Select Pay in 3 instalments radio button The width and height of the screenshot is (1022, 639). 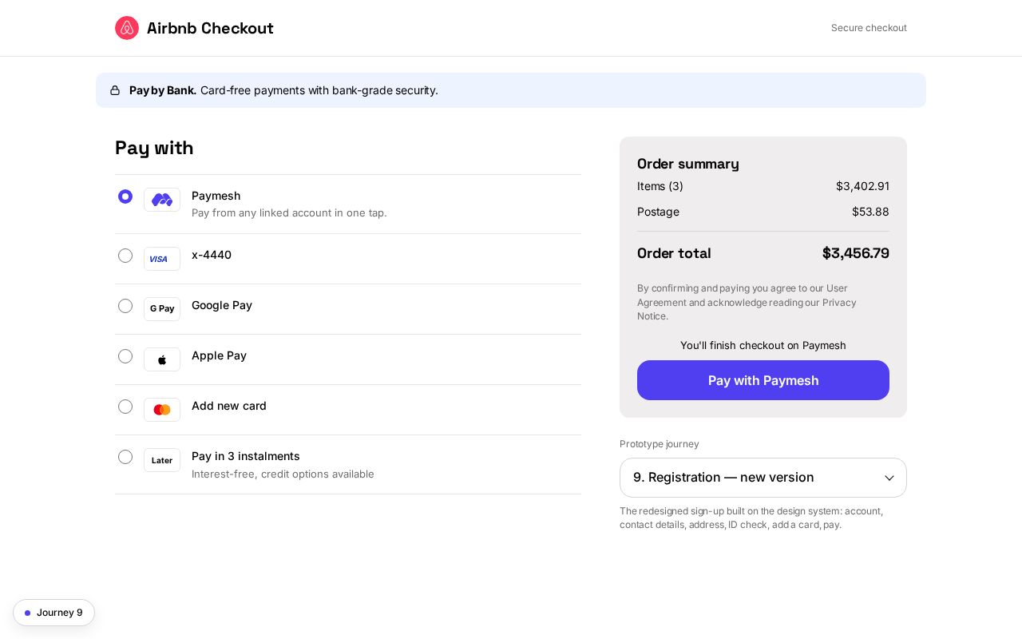(x=125, y=457)
